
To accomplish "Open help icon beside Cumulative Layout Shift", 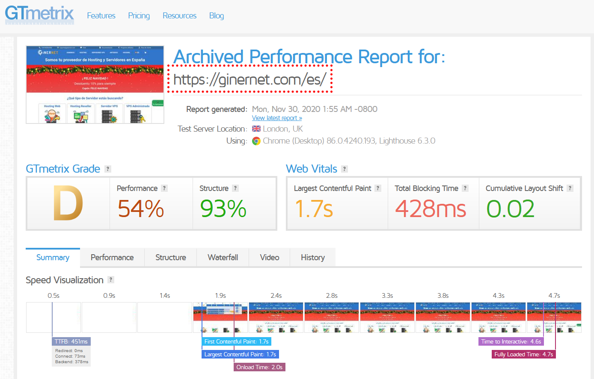I will tap(570, 188).
